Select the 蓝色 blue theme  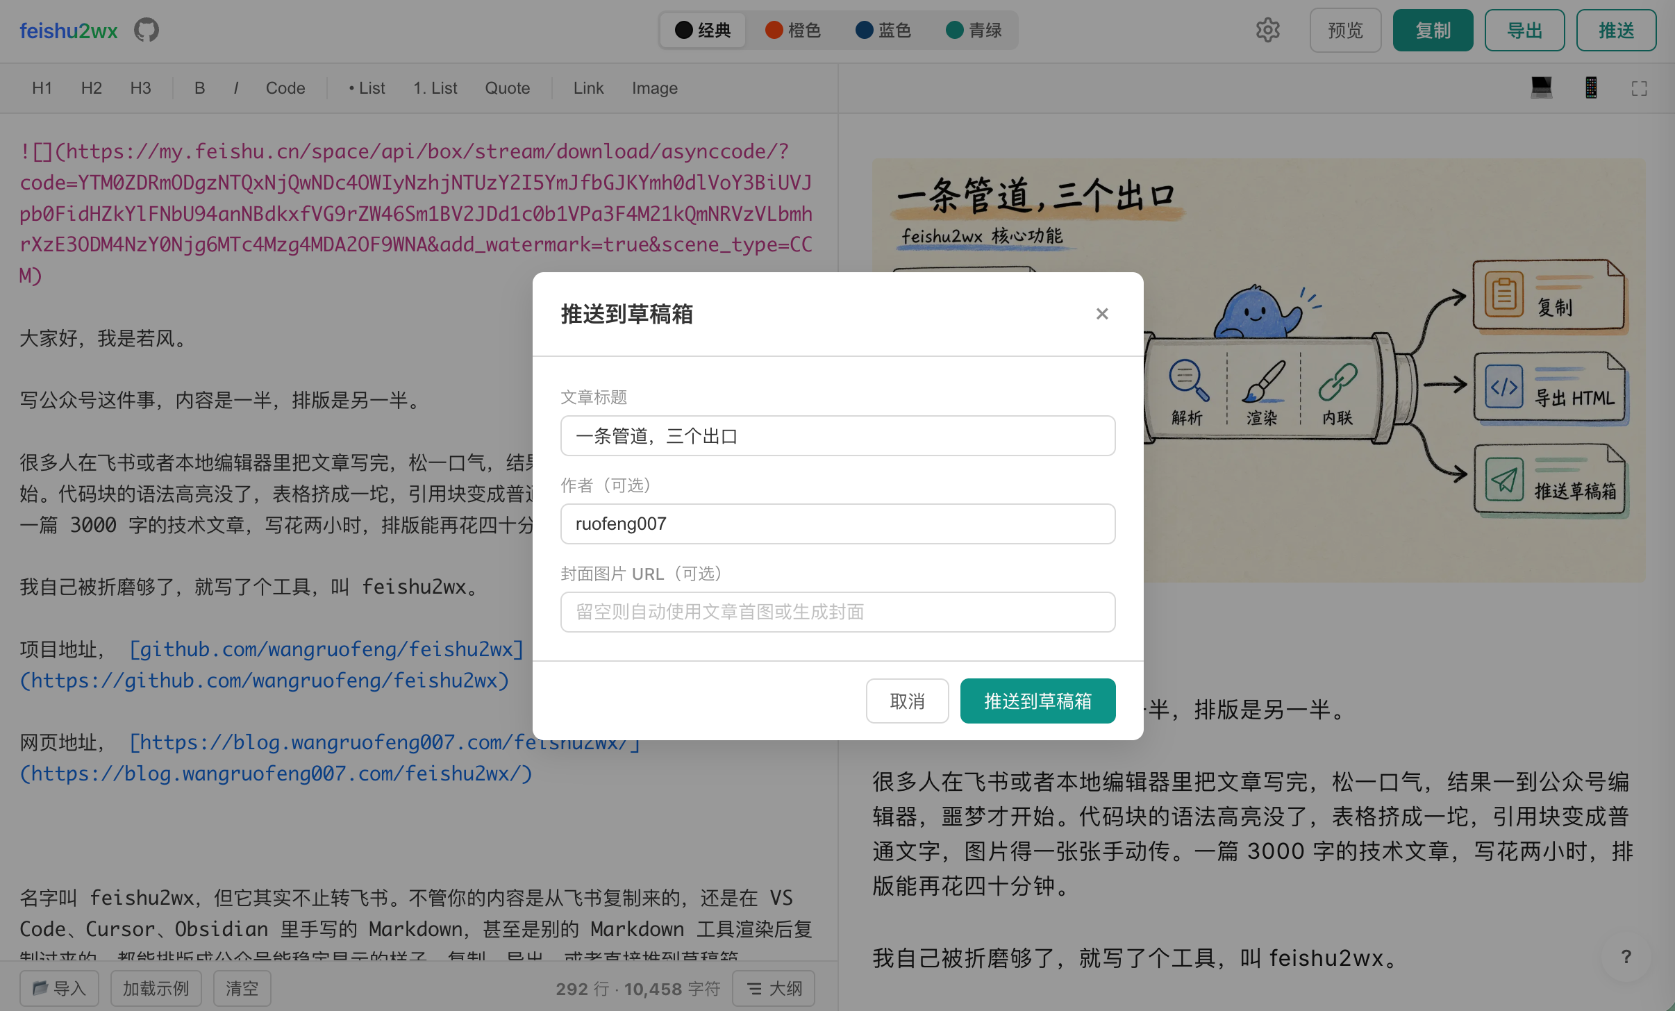[x=883, y=31]
